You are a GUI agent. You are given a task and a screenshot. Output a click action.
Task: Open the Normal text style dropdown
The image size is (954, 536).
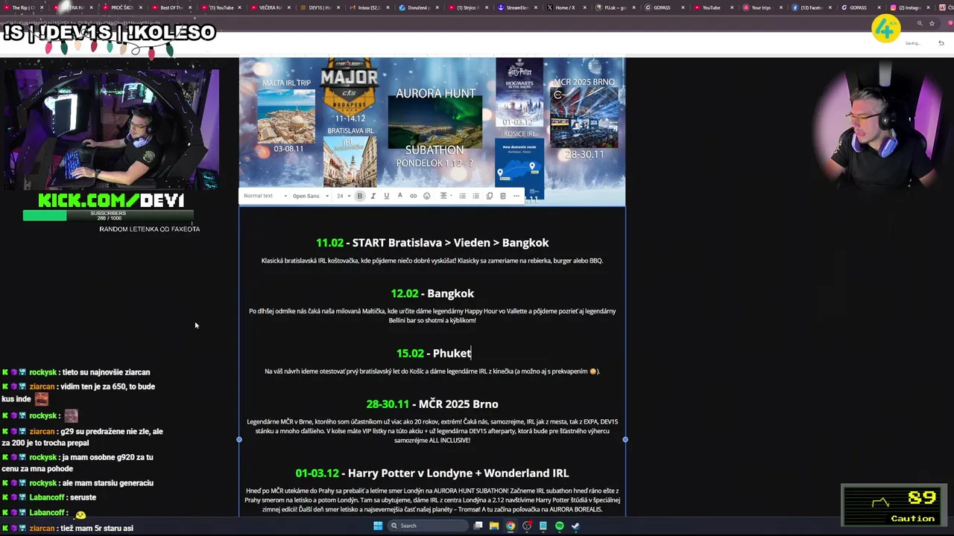265,196
